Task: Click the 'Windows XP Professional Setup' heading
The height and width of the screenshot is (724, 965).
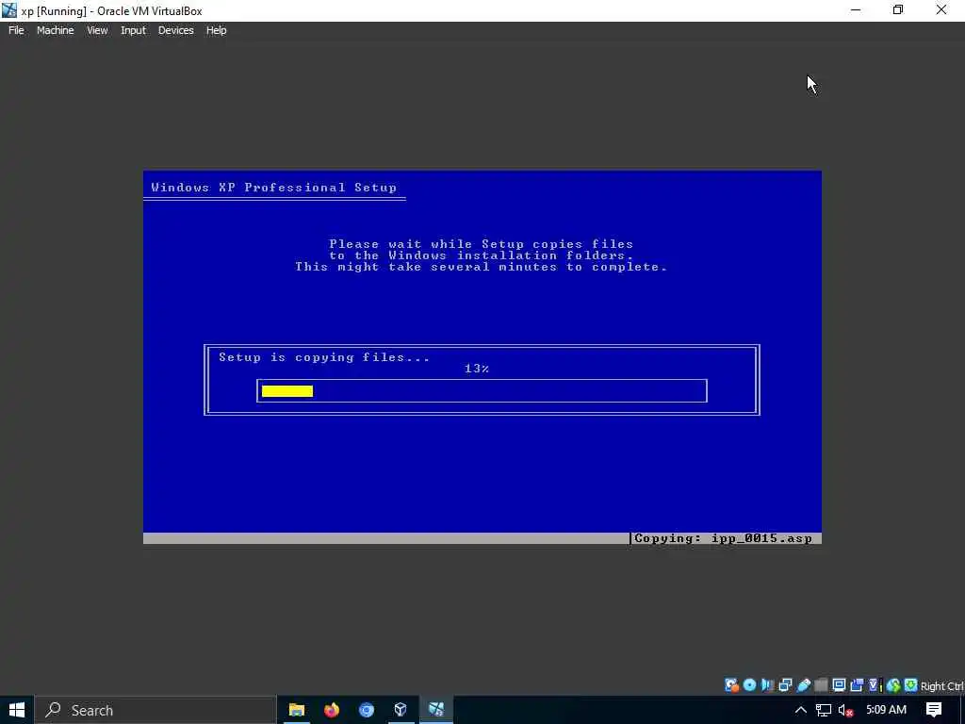Action: (274, 188)
